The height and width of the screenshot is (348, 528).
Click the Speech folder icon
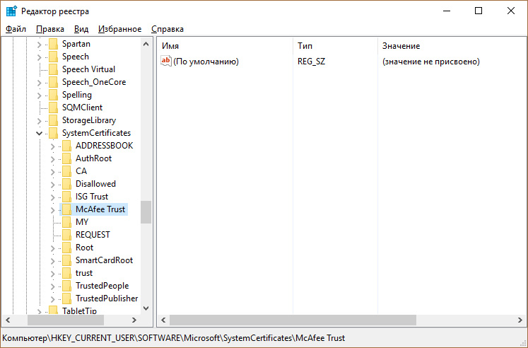pos(53,57)
